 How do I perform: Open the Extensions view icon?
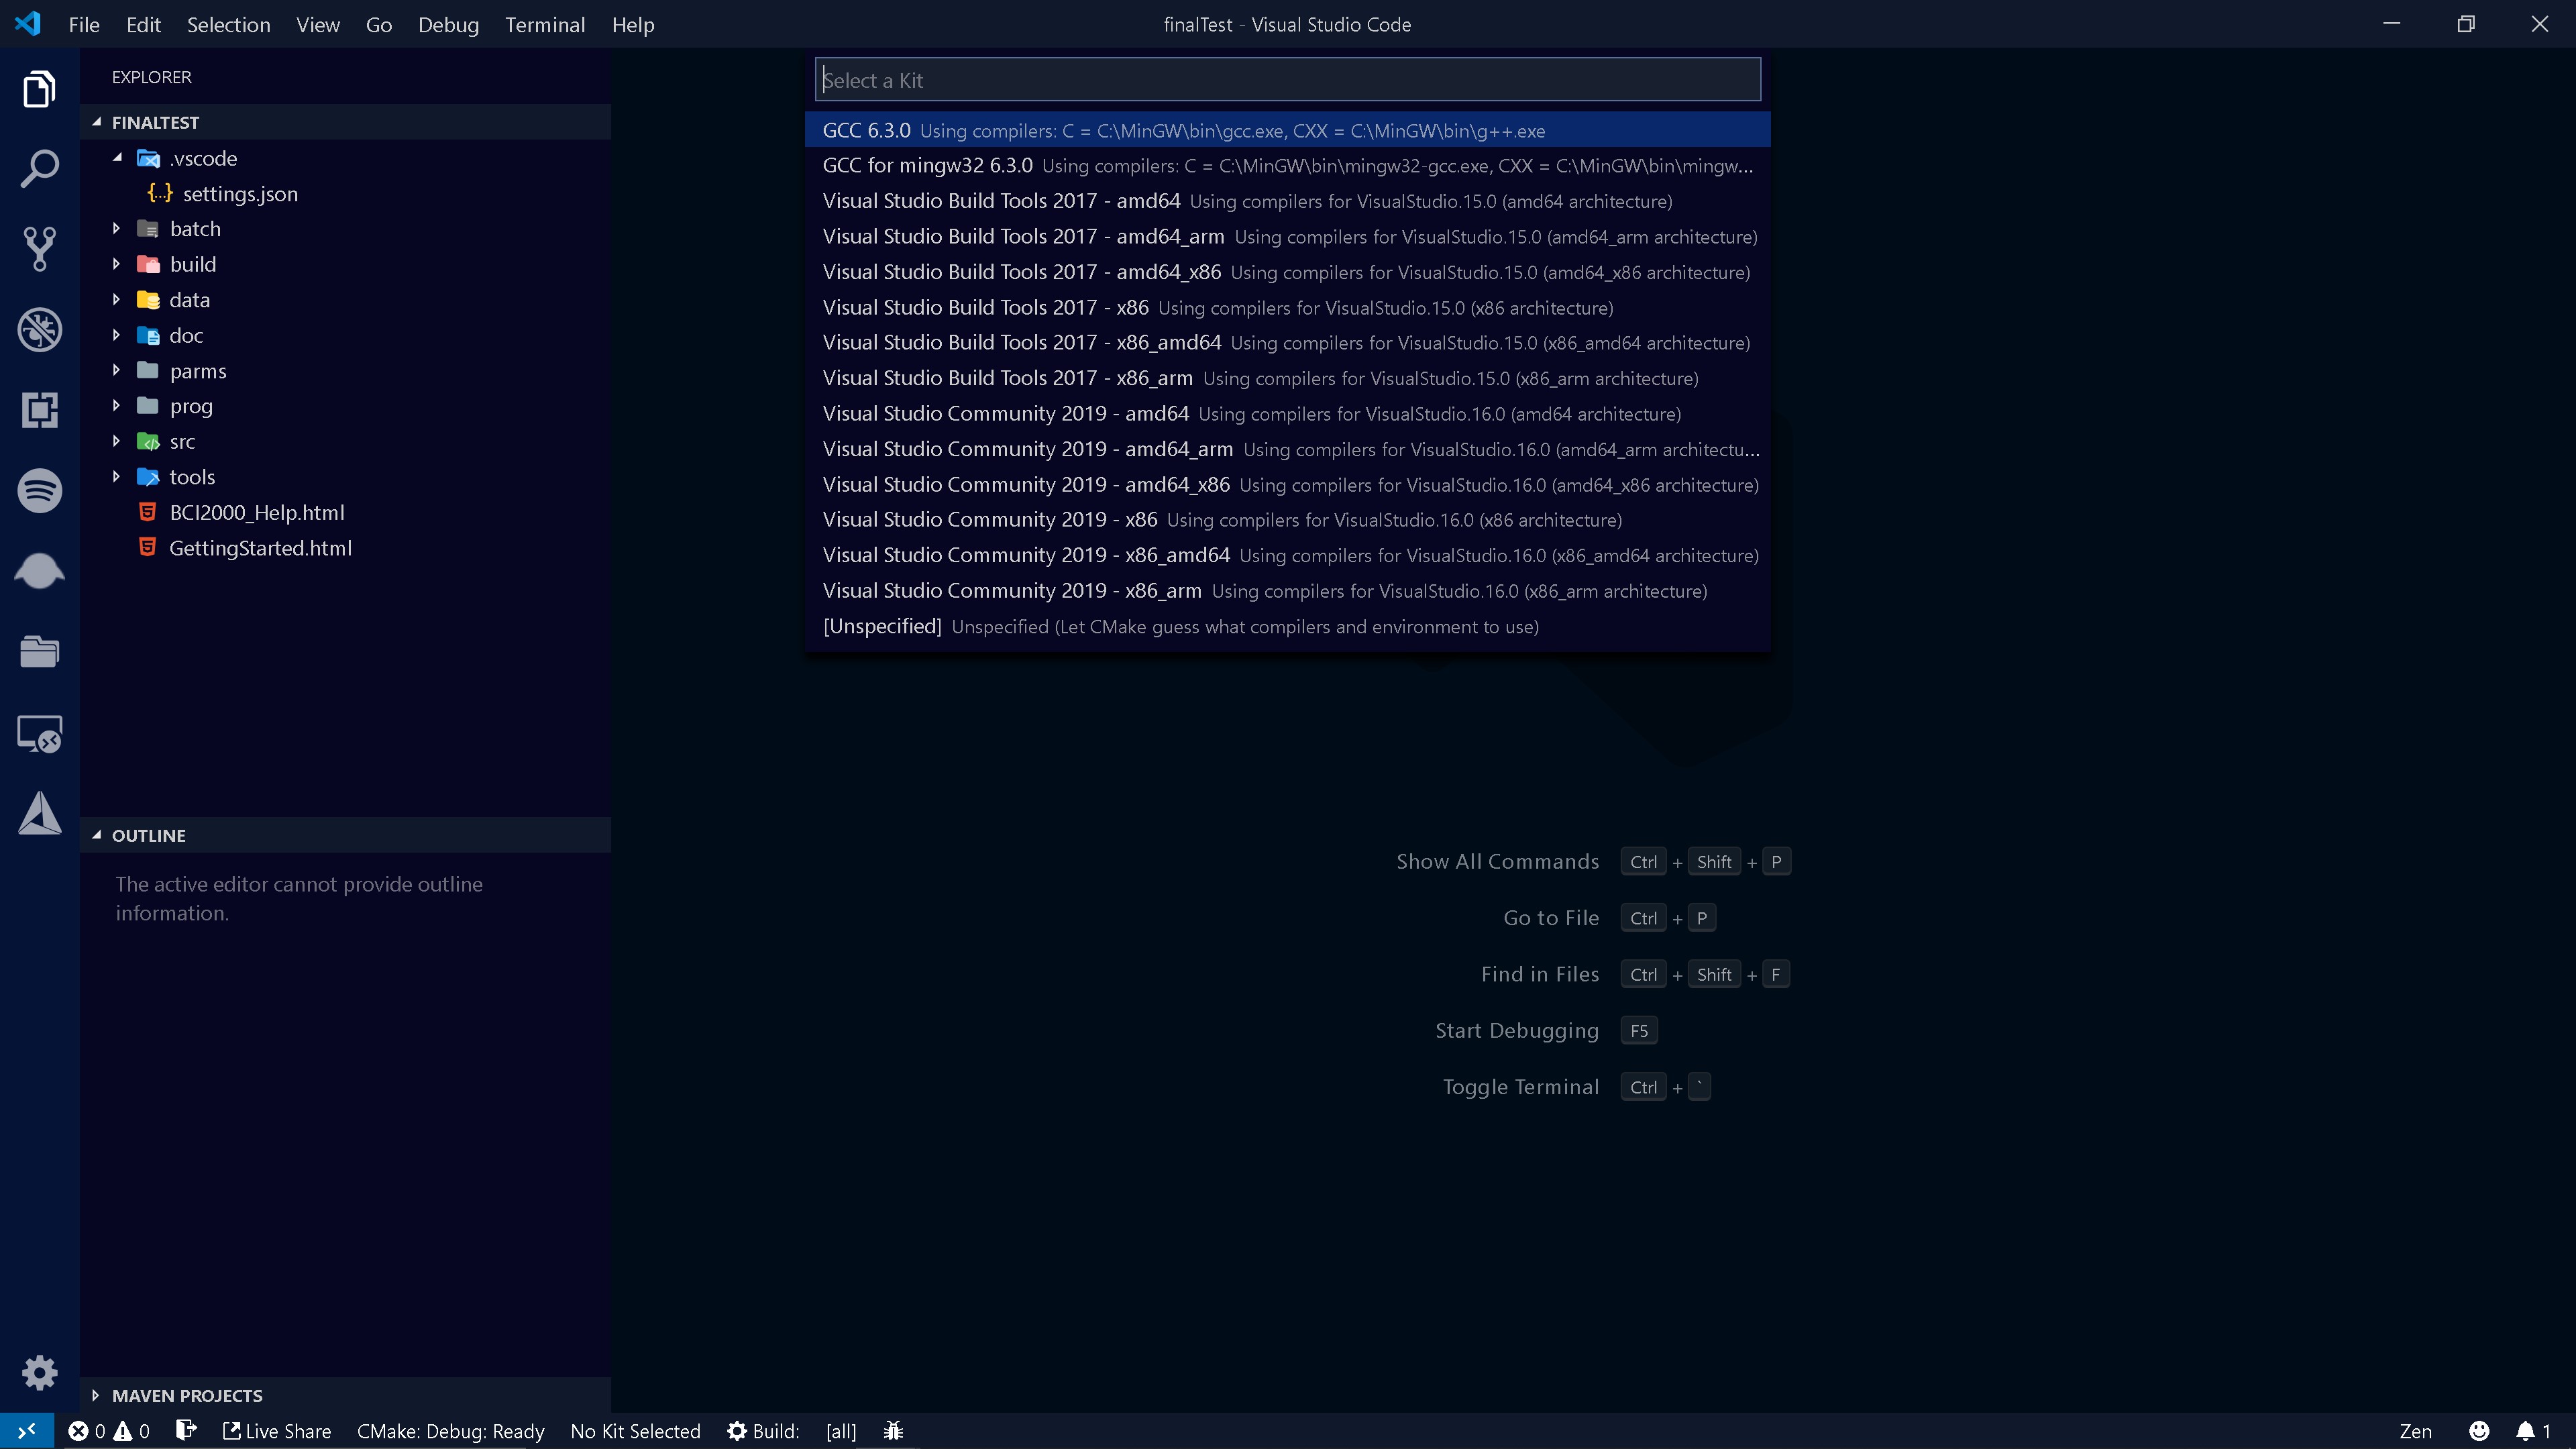[40, 410]
